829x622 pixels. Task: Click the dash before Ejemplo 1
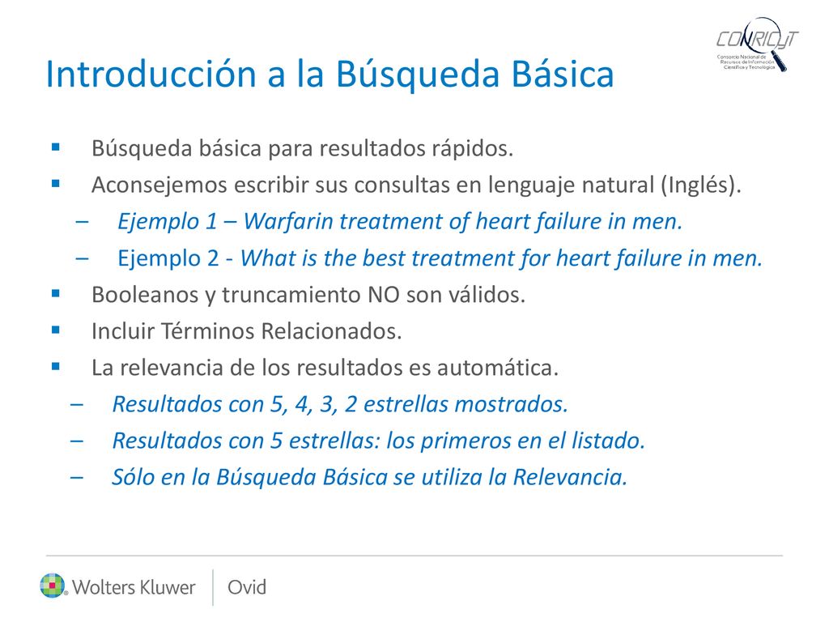pos(82,222)
